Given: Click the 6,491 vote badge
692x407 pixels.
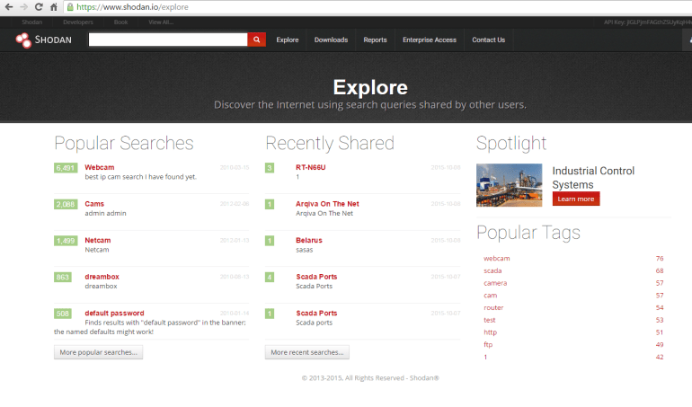Looking at the screenshot, I should point(66,168).
